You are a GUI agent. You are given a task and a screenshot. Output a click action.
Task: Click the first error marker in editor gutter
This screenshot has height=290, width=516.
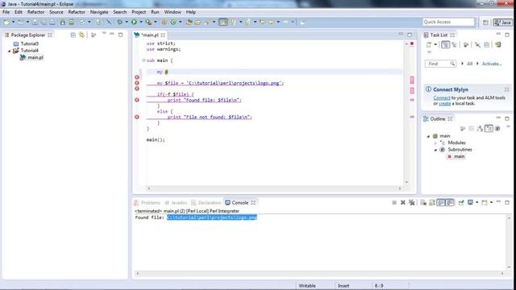coord(137,77)
